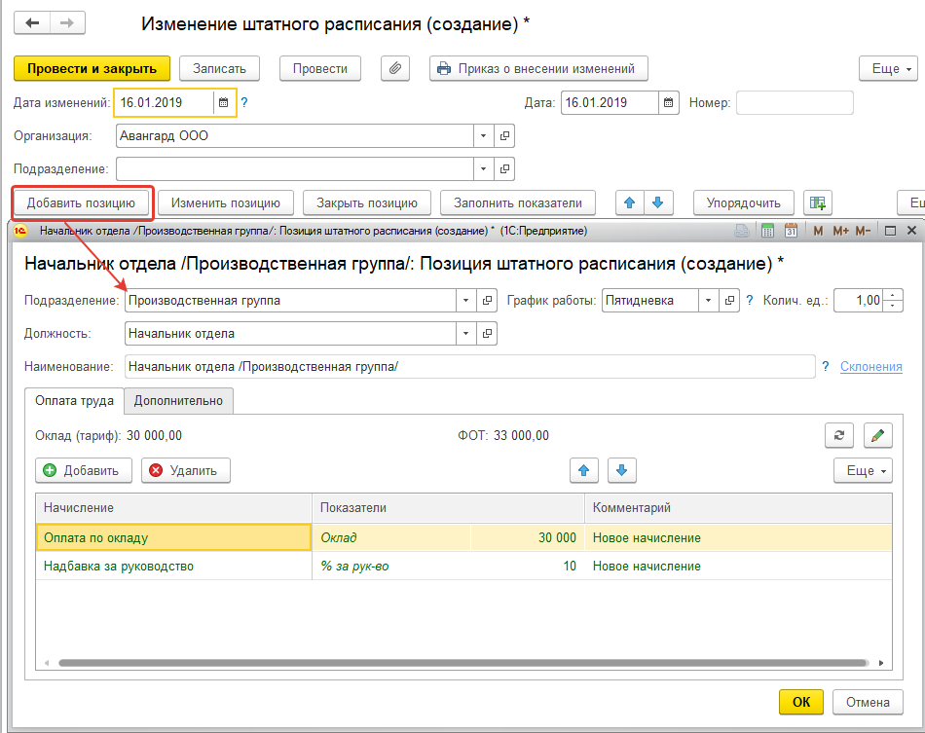
Task: Click the refresh icon beside ФОТ
Action: pos(838,435)
